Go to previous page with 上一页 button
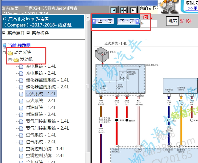This screenshot has height=163, width=198. tap(103, 21)
